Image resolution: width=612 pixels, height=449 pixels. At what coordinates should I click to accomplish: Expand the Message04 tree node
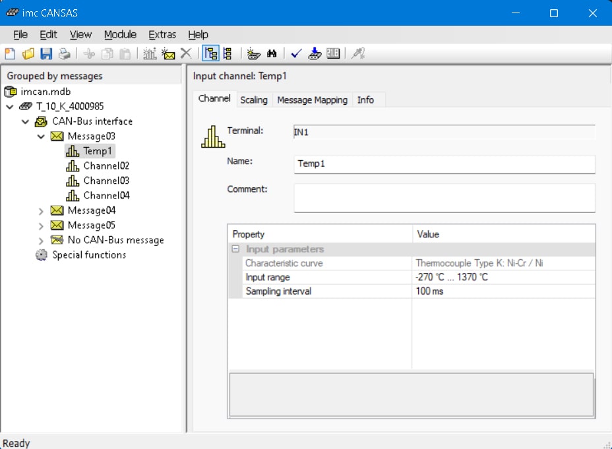tap(41, 211)
